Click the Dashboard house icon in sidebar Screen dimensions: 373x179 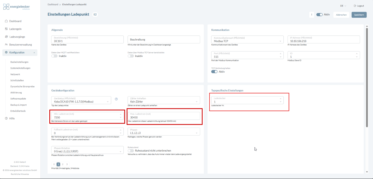coord(6,21)
